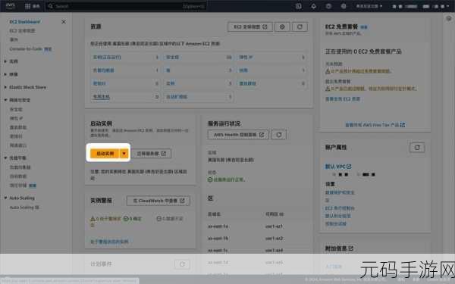Open Load Balancers in the sidebar
The height and width of the screenshot is (284, 455).
click(20, 167)
